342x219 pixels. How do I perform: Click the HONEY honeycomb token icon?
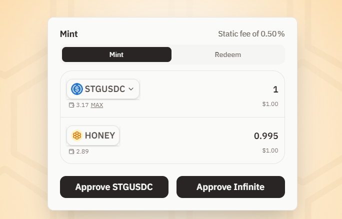click(x=76, y=135)
